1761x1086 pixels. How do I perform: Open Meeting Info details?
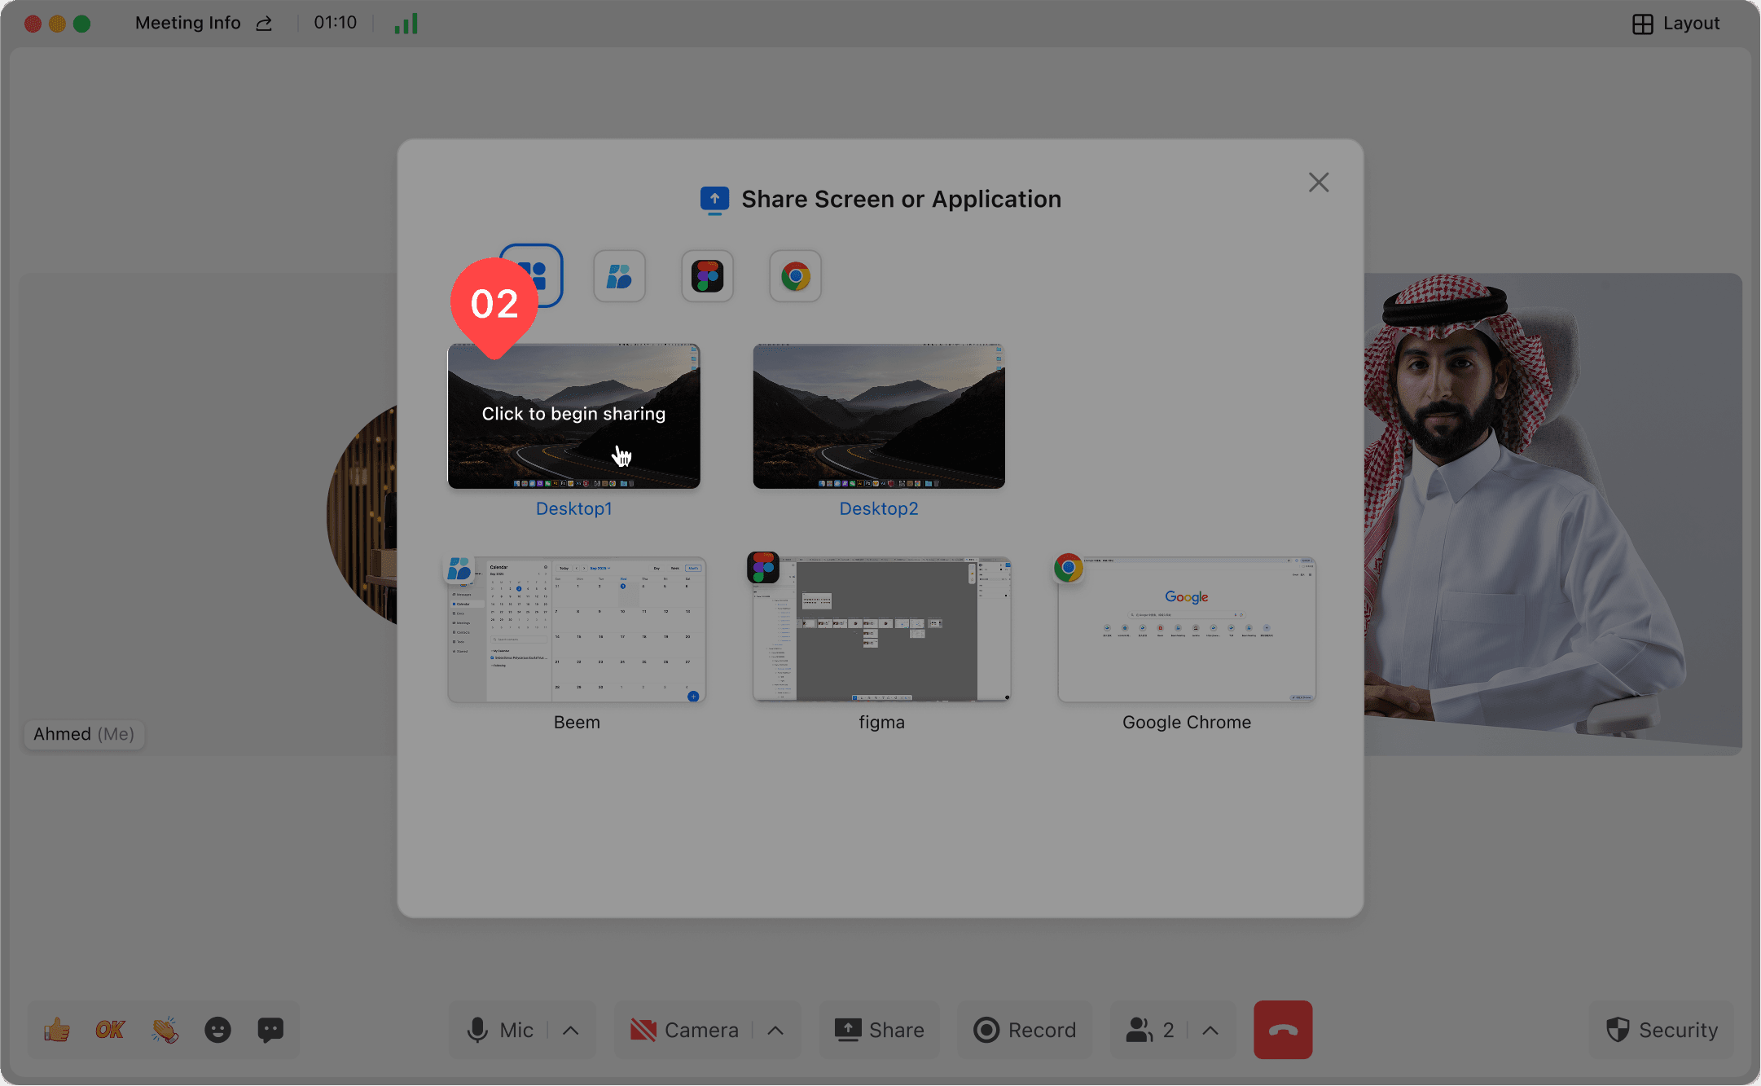[x=187, y=24]
